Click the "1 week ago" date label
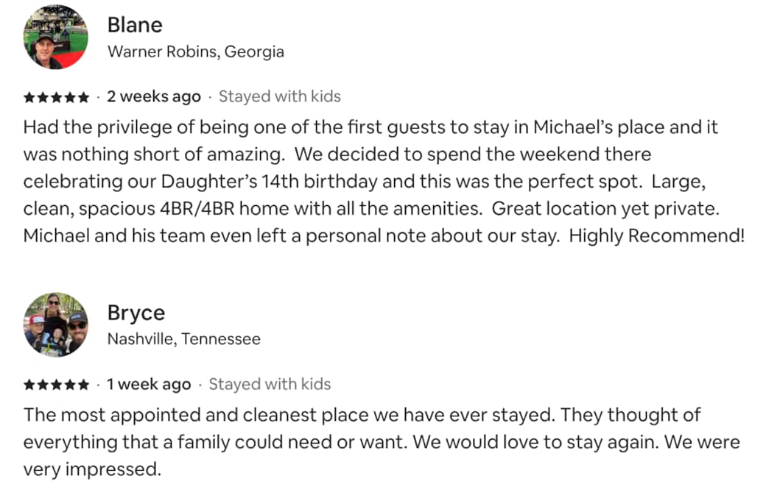 (149, 384)
